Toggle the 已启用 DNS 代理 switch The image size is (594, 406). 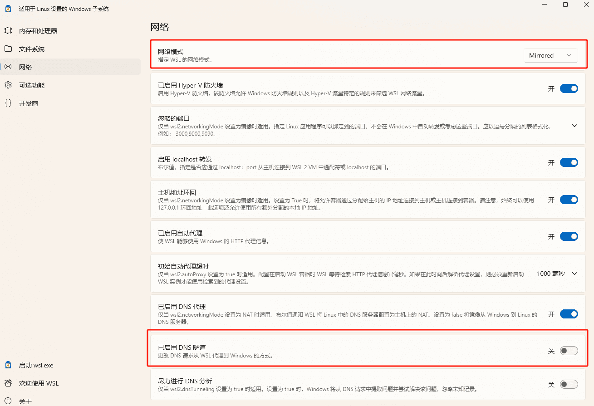(x=569, y=314)
